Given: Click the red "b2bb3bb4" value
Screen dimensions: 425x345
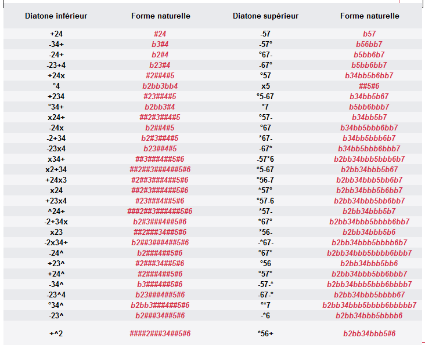Looking at the screenshot, I should pos(160,86).
